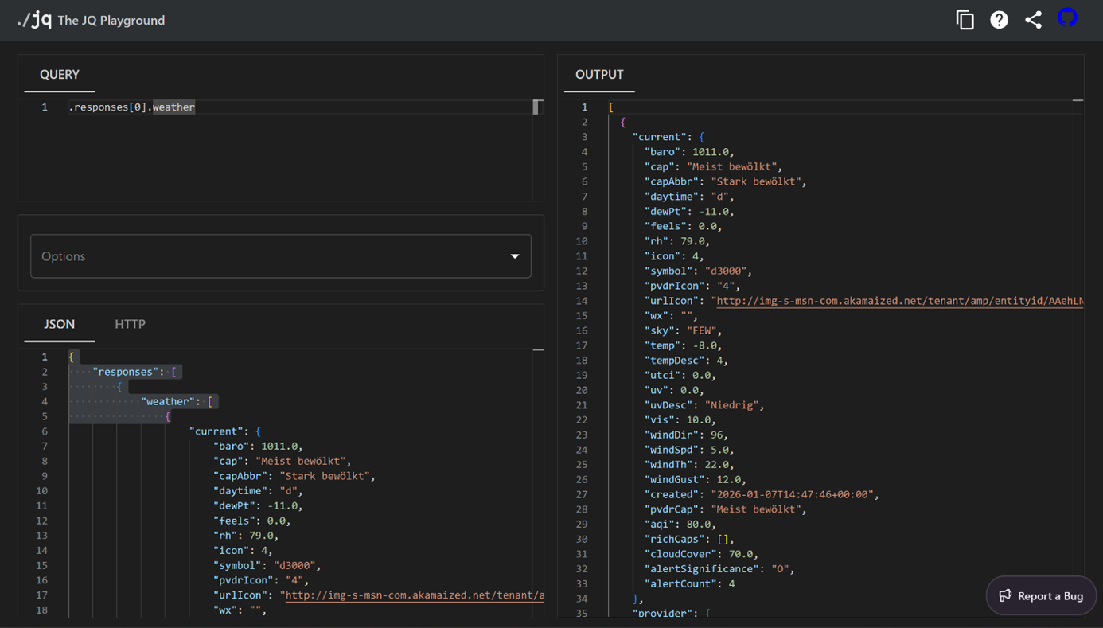Viewport: 1103px width, 628px height.
Task: Click the "responses" key in JSON editor
Action: click(x=126, y=372)
